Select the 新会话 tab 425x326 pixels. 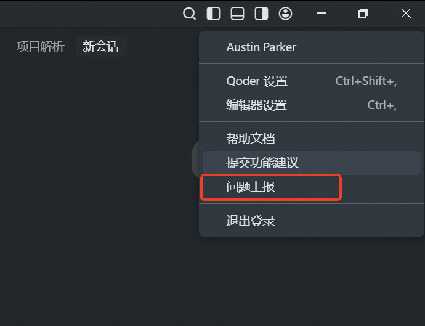pos(101,47)
